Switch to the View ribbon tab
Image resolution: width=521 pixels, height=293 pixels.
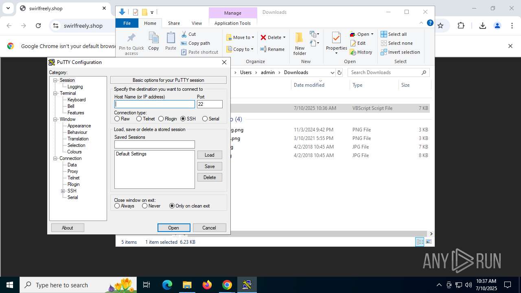[197, 23]
